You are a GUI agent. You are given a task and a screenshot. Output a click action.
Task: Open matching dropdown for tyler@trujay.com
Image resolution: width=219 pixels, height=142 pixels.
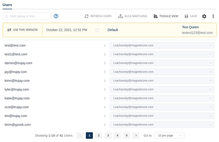point(162,89)
